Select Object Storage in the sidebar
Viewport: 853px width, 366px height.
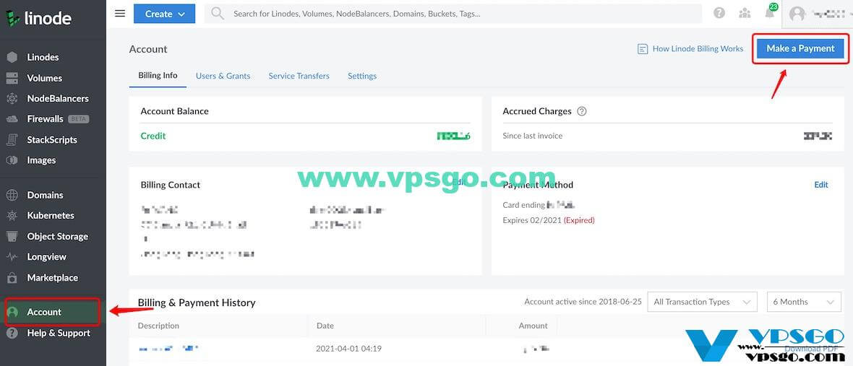click(58, 236)
